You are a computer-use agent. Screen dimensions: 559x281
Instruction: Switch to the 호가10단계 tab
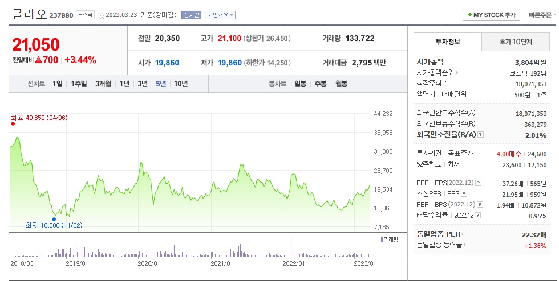pyautogui.click(x=516, y=42)
